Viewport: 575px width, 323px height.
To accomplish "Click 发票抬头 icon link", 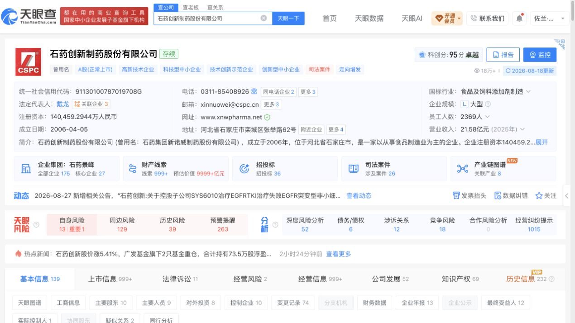I will point(469,195).
